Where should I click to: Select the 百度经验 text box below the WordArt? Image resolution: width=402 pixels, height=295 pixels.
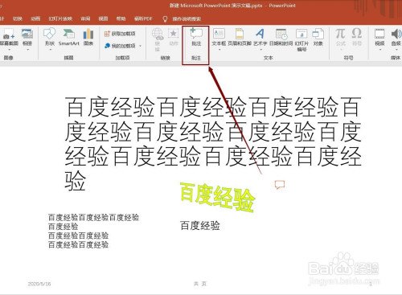pos(200,226)
